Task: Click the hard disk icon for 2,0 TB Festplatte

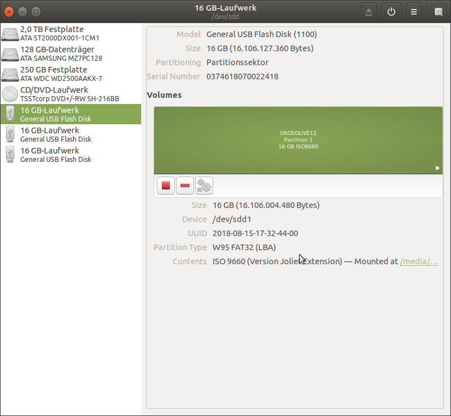Action: [x=10, y=34]
